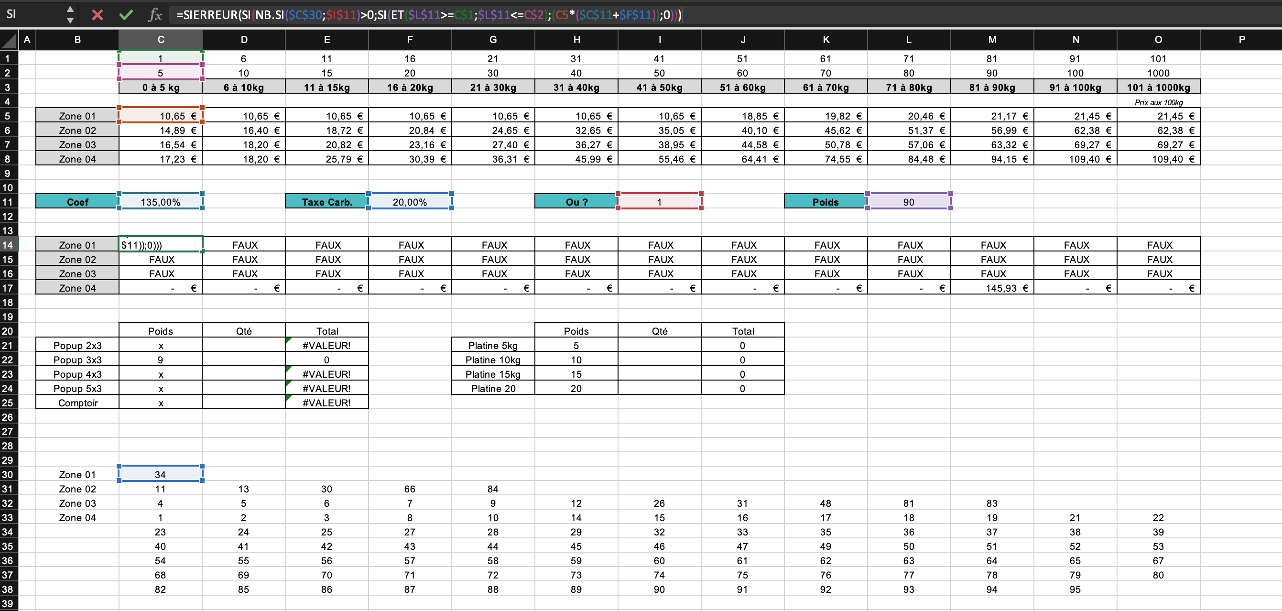Select column C header
Screen dimensions: 1282x611
(x=160, y=39)
